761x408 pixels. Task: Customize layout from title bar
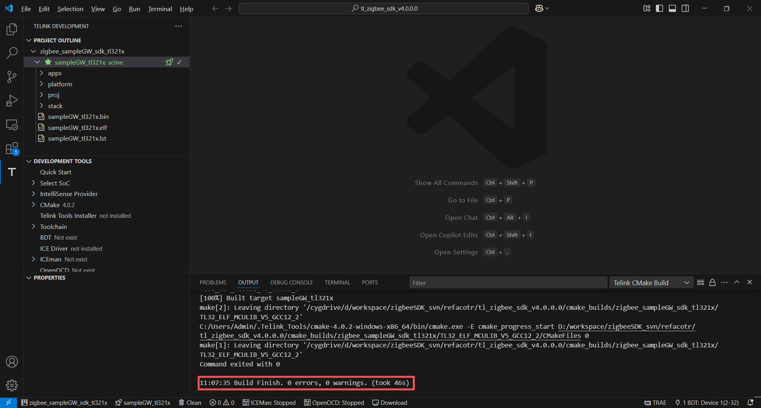647,9
